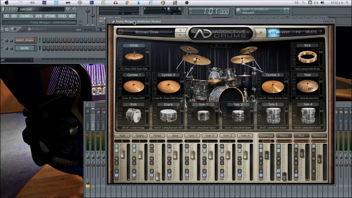Screen dimensions: 352x198
Task: Click the Snare drum image
Action: pos(168,116)
